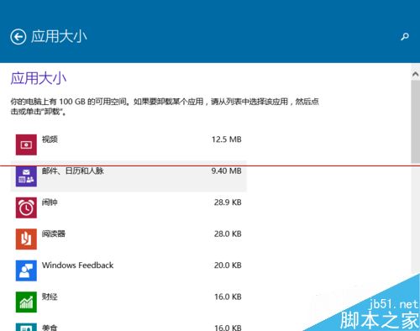This screenshot has height=331, width=420.
Task: Go back using the circled arrow
Action: [18, 37]
